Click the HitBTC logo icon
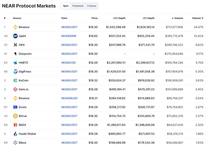This screenshot has height=147, width=206. (15, 63)
